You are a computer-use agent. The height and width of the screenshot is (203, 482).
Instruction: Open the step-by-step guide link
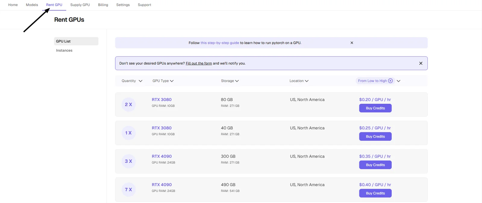tap(220, 43)
